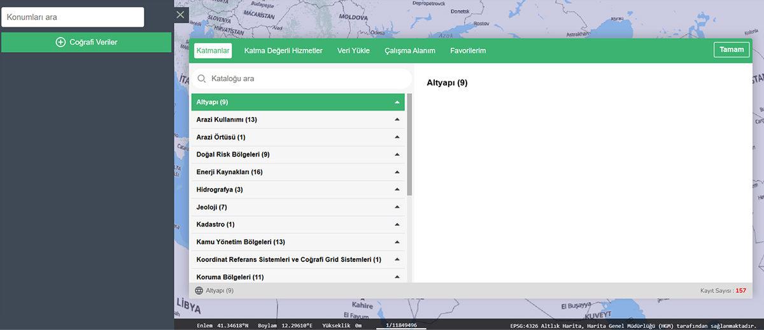Image resolution: width=764 pixels, height=330 pixels.
Task: Click the category list vertical scrollbar
Action: [x=409, y=145]
